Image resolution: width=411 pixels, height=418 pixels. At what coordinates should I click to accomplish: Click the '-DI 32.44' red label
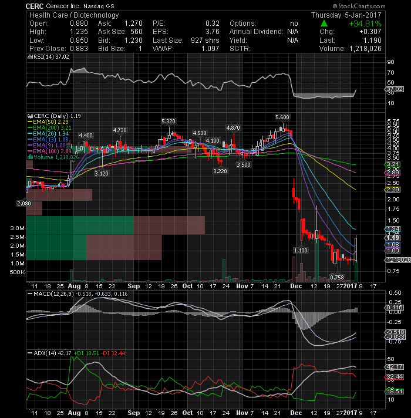pos(114,353)
